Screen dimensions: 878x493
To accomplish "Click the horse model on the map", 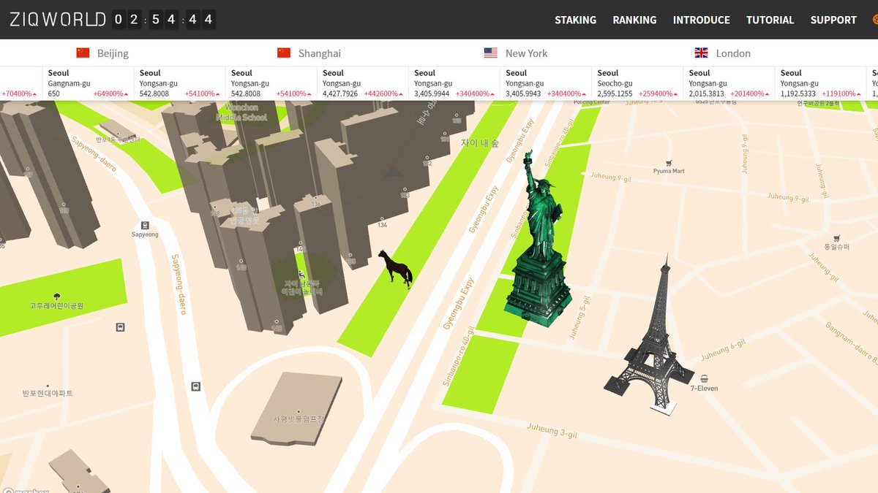I will (x=395, y=268).
